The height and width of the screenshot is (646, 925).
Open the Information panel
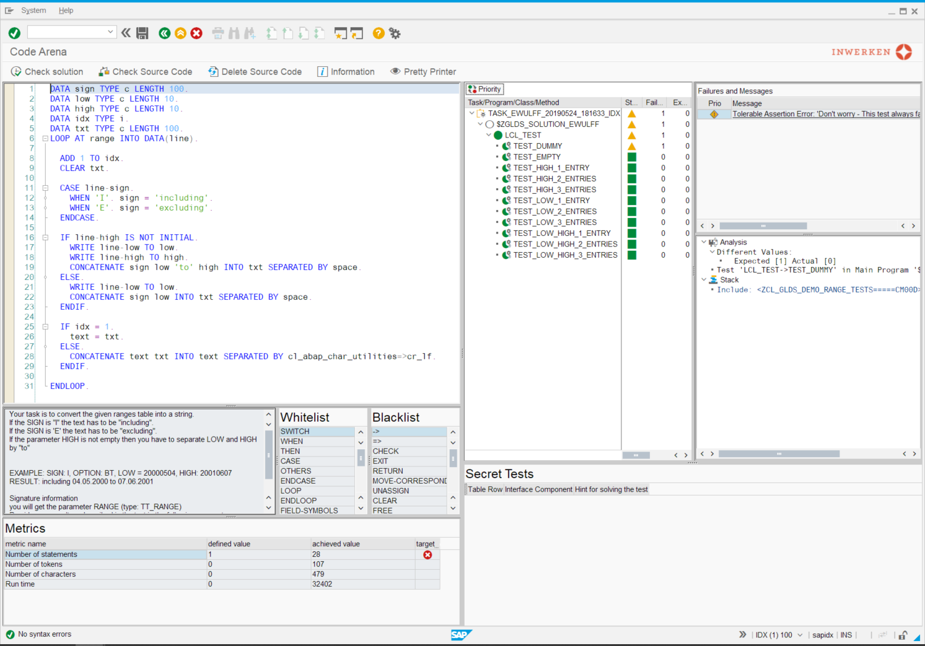346,71
